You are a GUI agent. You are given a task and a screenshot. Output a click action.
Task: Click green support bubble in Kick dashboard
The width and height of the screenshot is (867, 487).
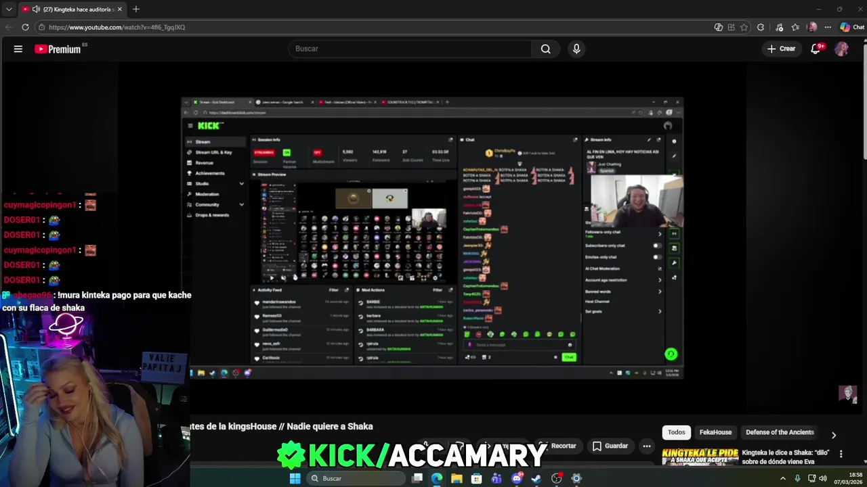point(671,354)
